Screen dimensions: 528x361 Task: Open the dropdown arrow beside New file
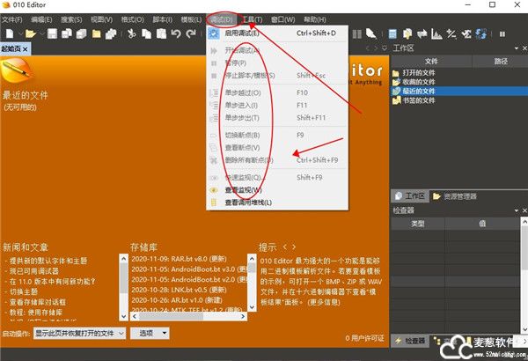coord(20,33)
